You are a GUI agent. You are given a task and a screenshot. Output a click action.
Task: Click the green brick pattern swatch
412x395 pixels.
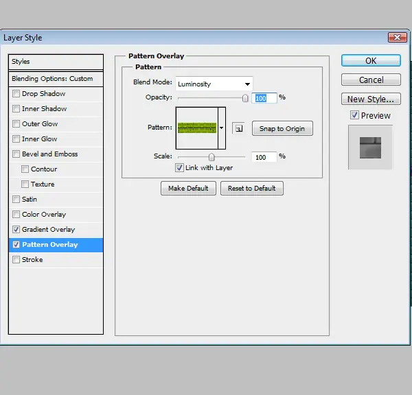pos(197,128)
